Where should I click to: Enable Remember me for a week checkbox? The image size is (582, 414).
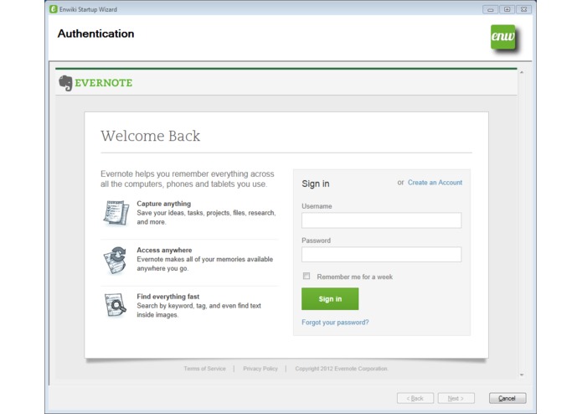pos(306,276)
